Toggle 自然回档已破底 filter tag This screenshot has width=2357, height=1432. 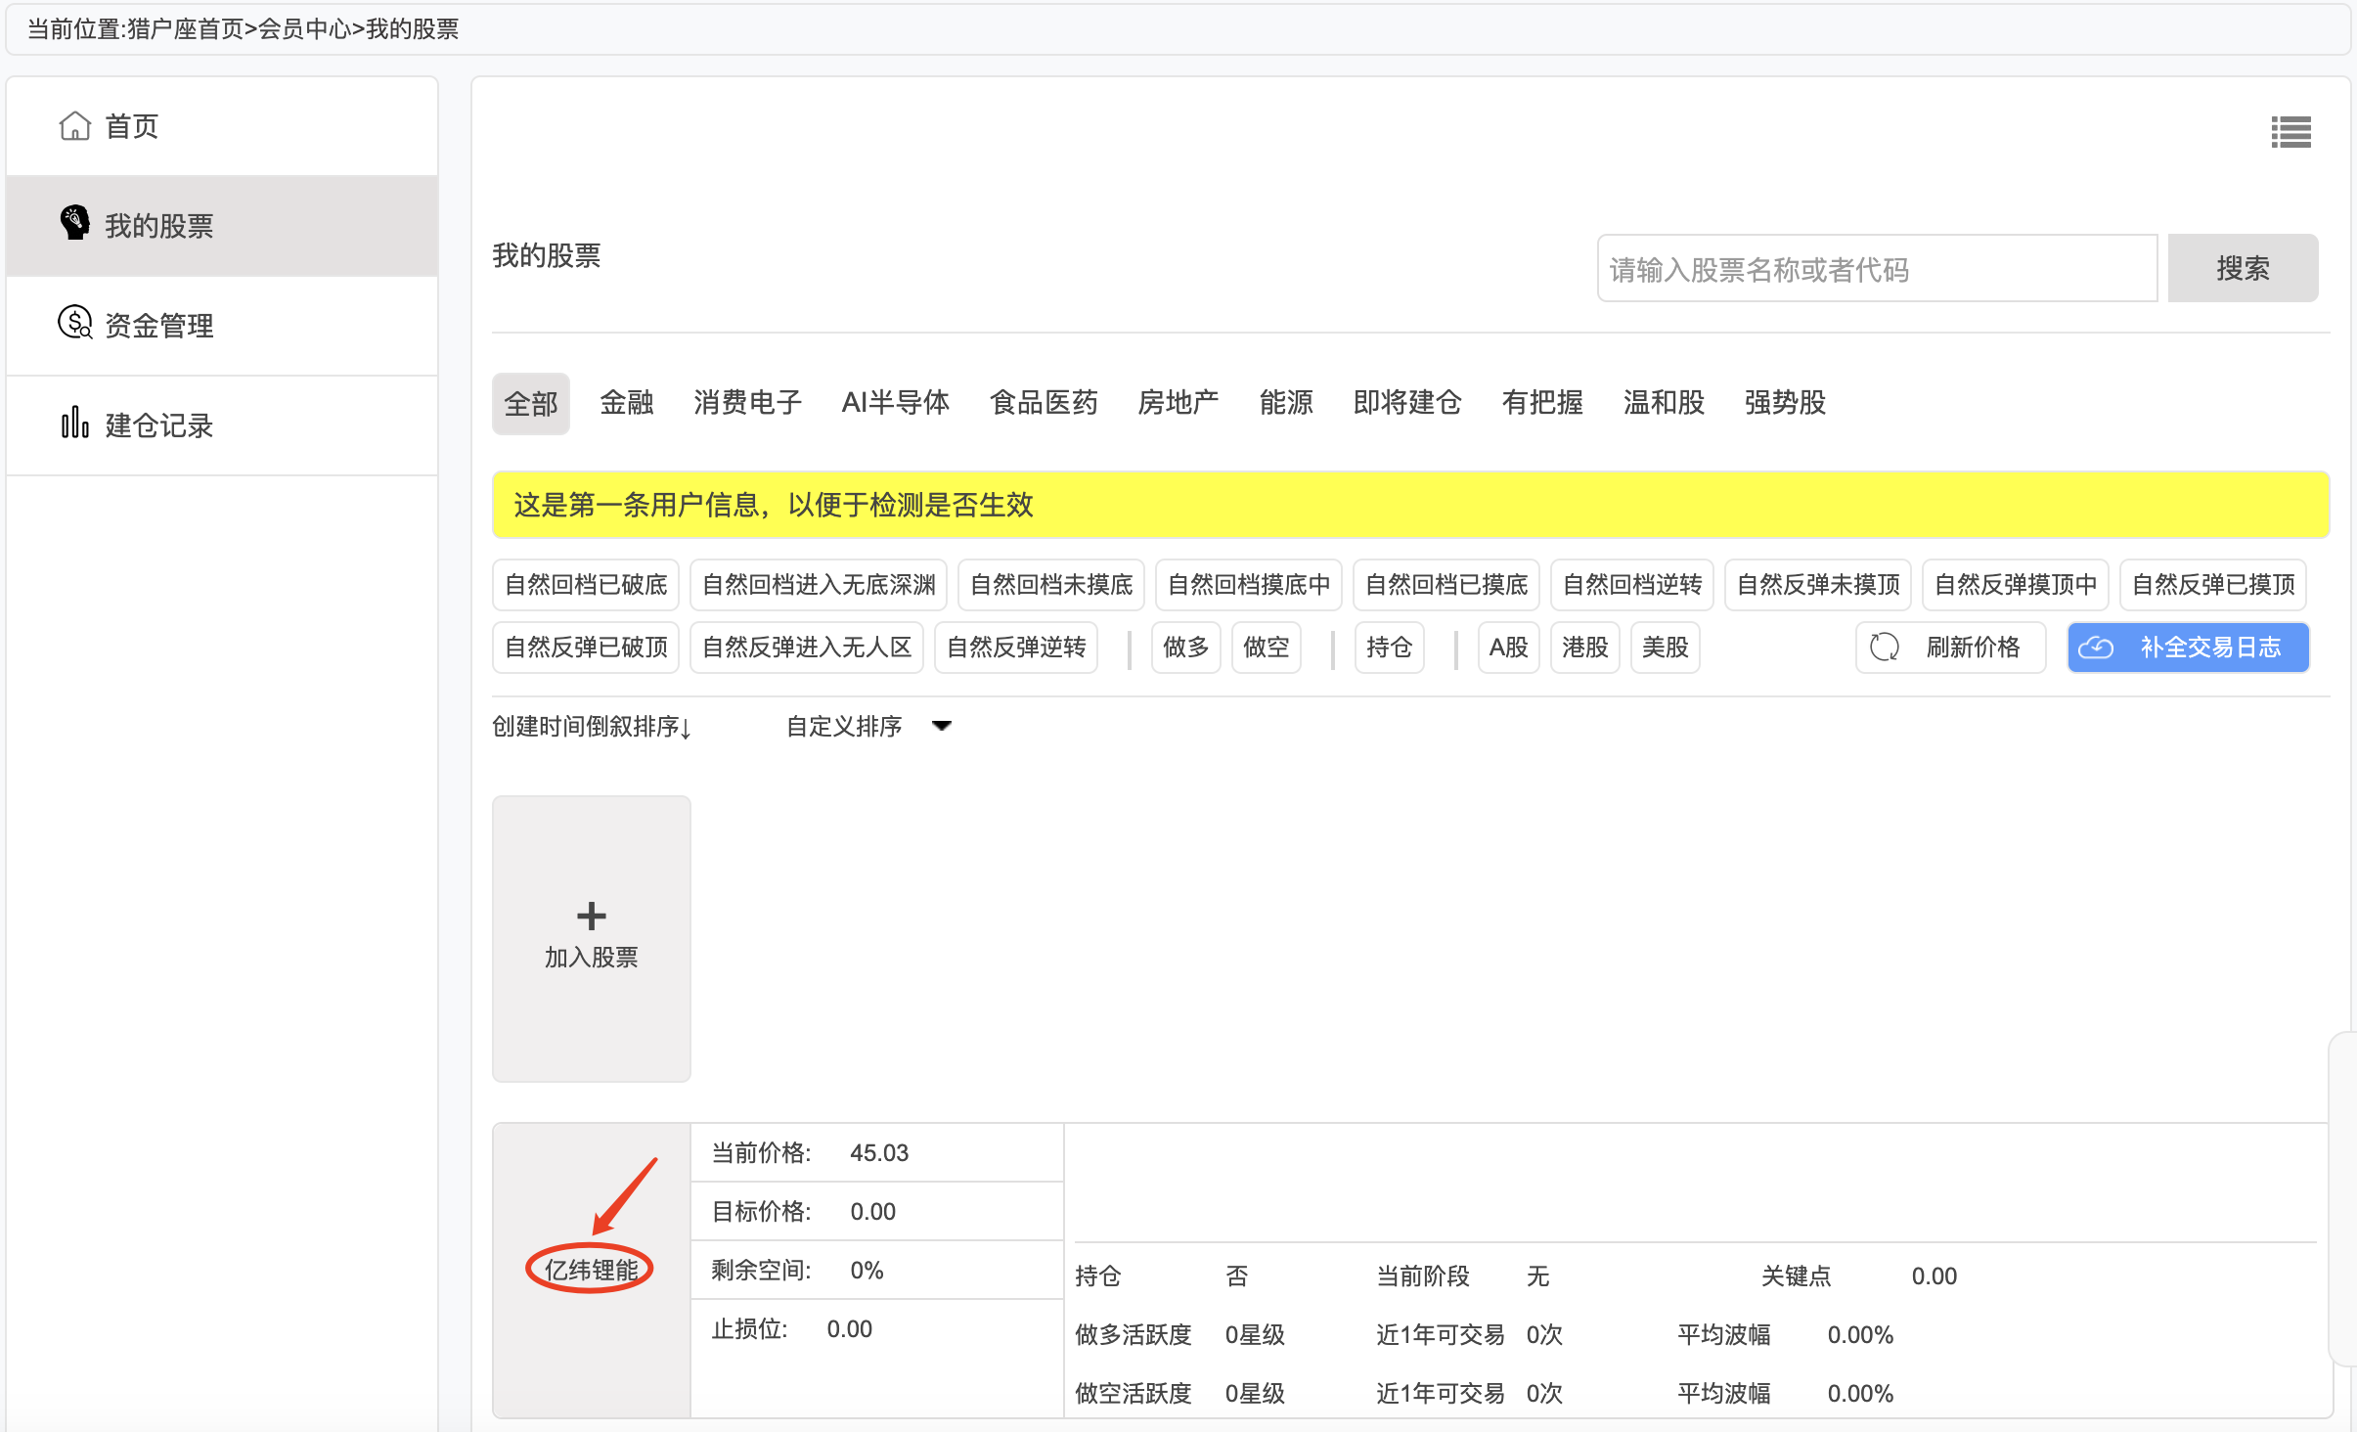point(586,585)
